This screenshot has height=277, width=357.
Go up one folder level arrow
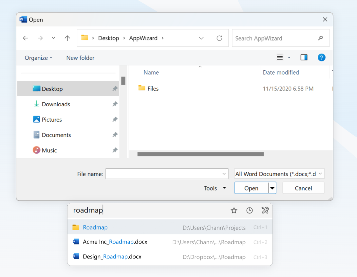coord(67,38)
